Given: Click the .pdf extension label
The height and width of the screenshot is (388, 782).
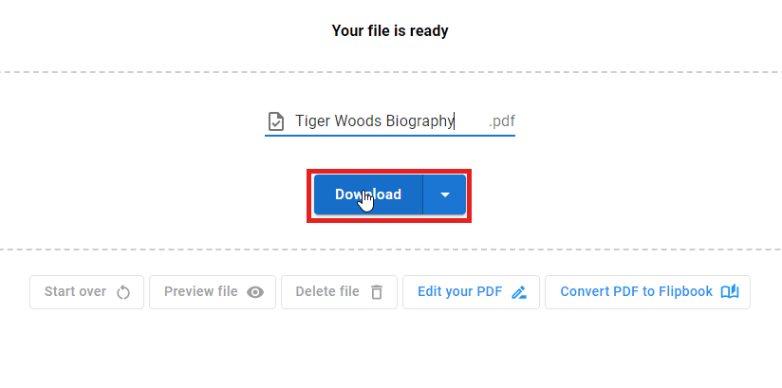Looking at the screenshot, I should point(502,121).
